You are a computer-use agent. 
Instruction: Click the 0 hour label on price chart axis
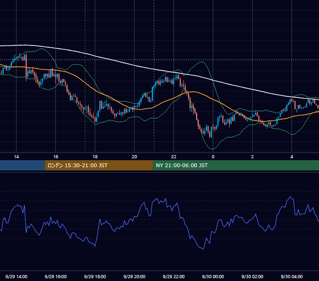tap(213, 157)
